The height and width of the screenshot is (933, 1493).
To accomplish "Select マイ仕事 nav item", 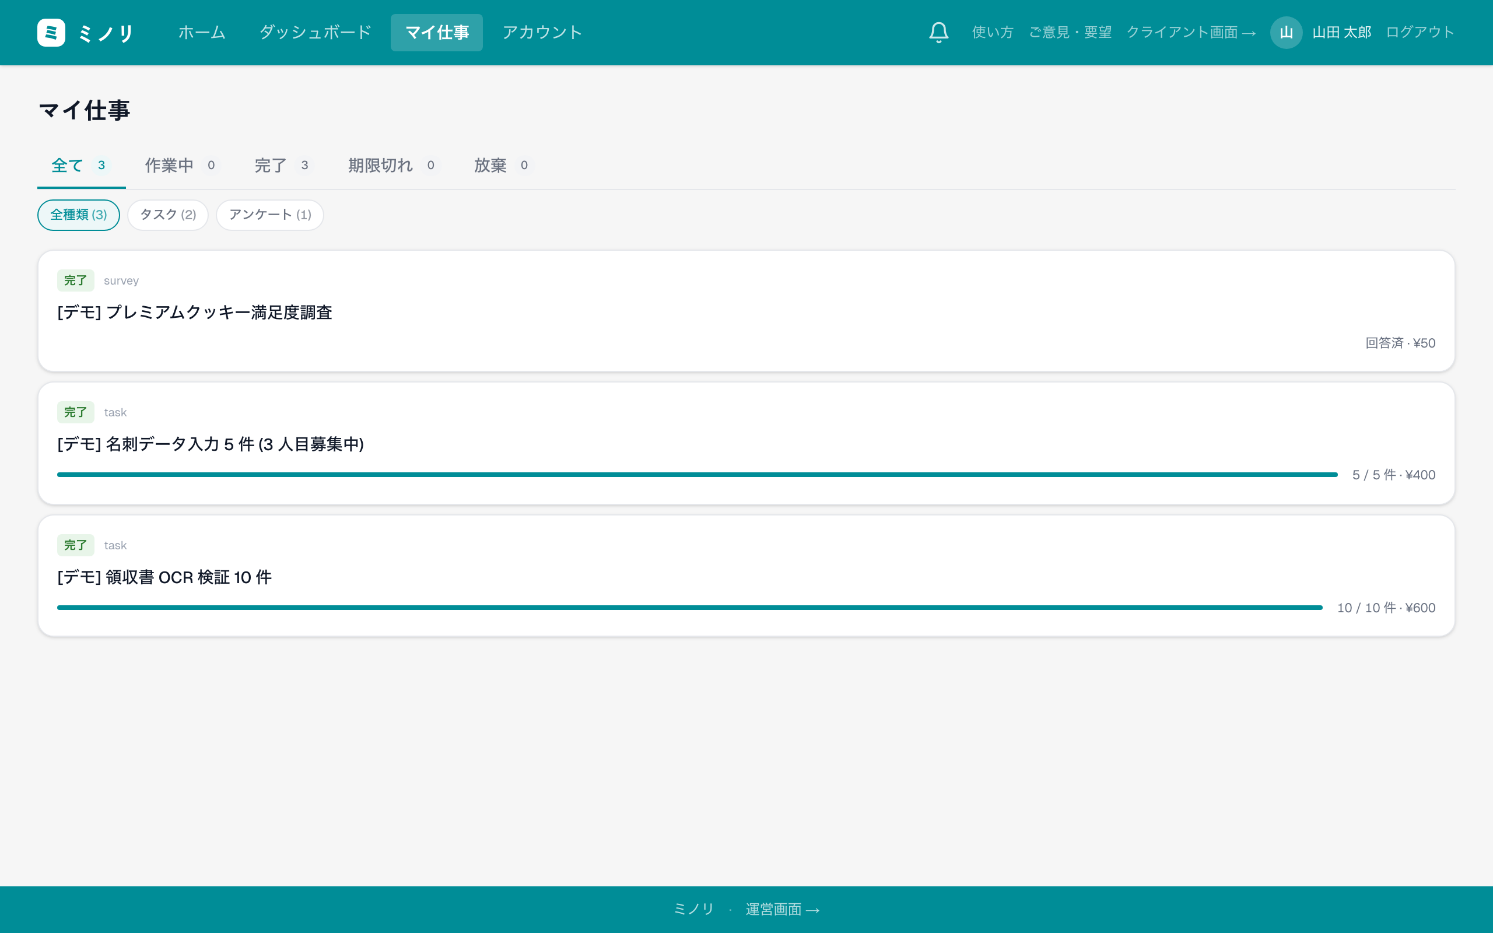I will click(x=437, y=33).
